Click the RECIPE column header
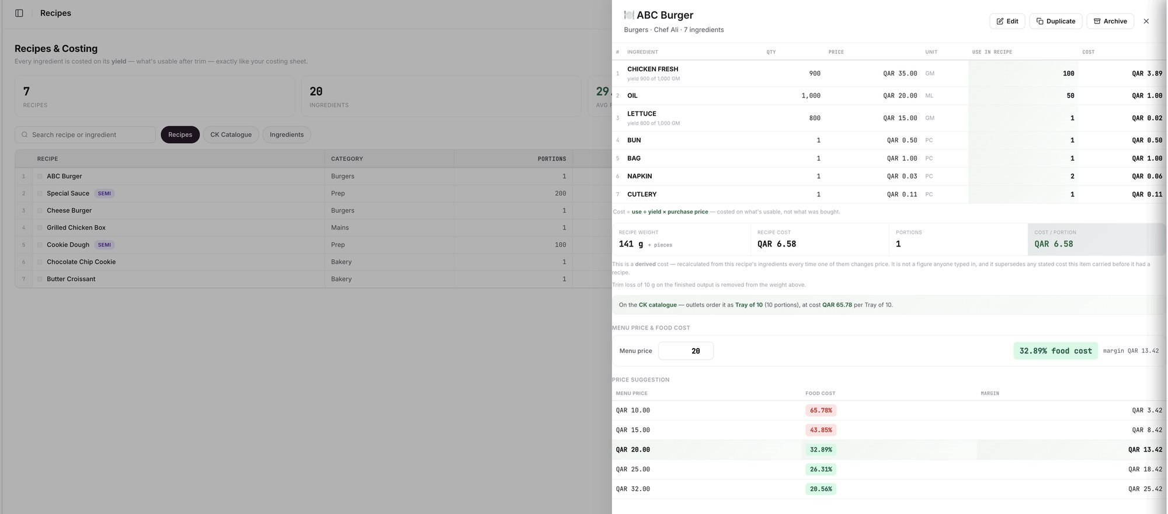Image resolution: width=1168 pixels, height=514 pixels. (x=47, y=159)
